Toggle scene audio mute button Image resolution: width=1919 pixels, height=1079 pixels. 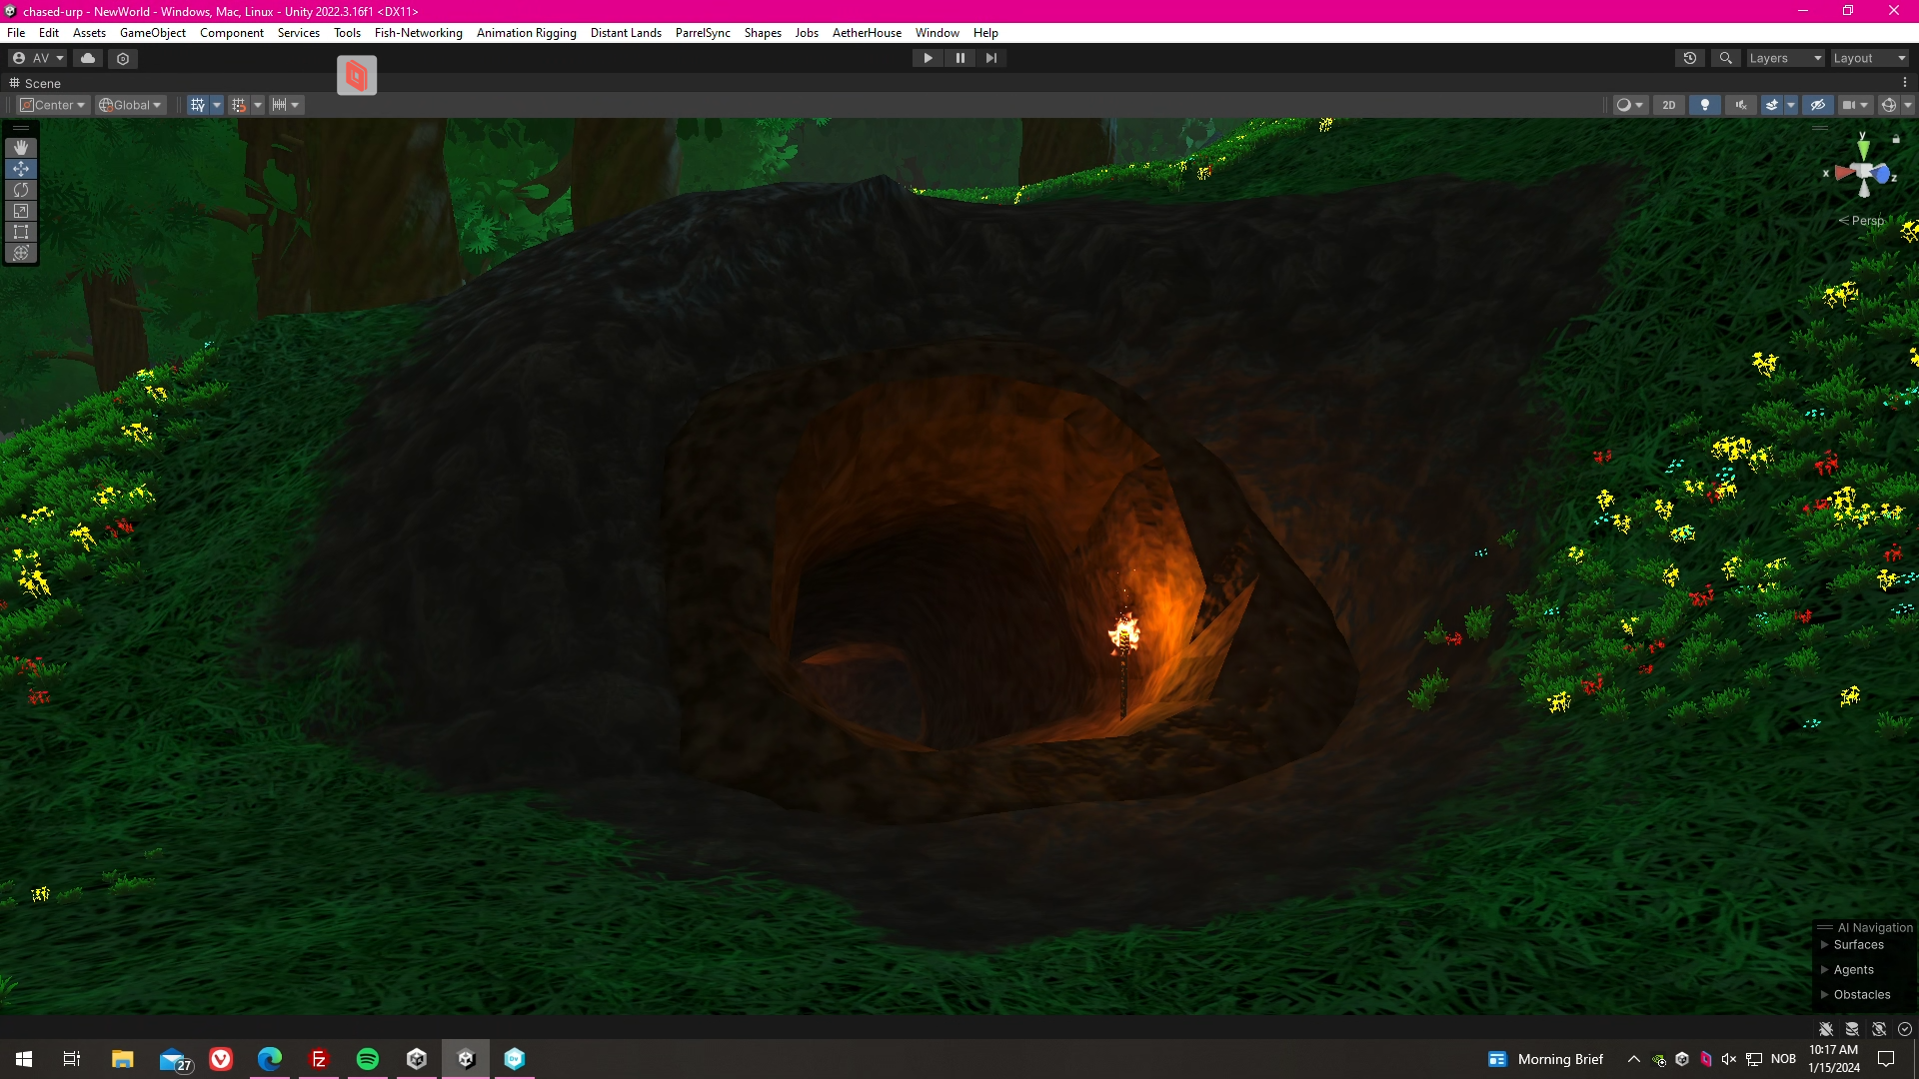tap(1740, 105)
